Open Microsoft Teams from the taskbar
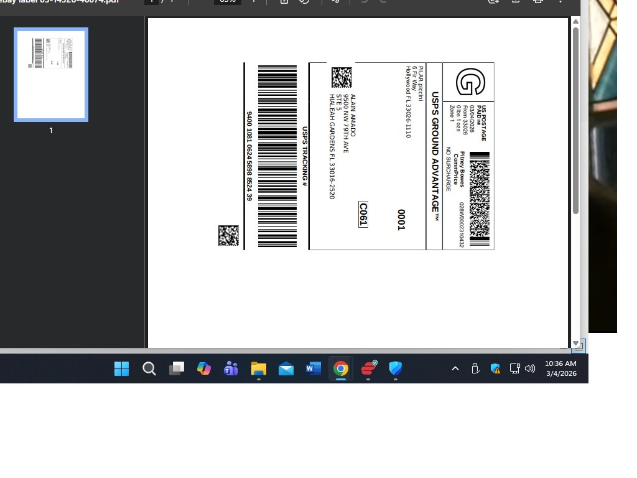 tap(231, 369)
